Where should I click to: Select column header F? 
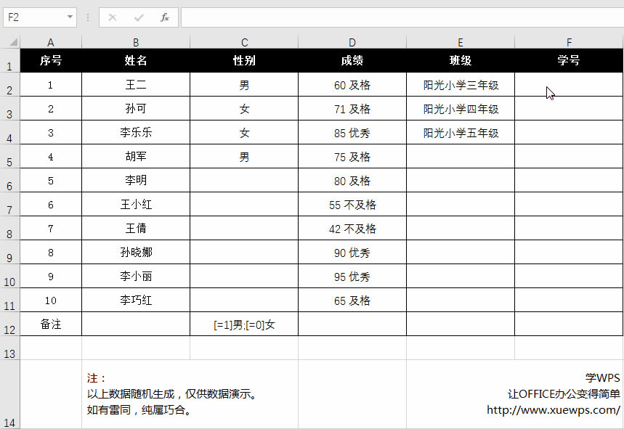pyautogui.click(x=569, y=41)
